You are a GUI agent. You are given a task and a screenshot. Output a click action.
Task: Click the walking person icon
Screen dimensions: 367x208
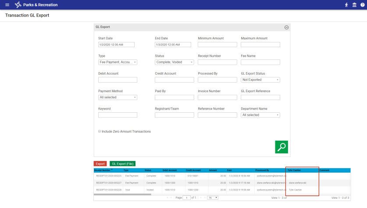[x=346, y=5]
